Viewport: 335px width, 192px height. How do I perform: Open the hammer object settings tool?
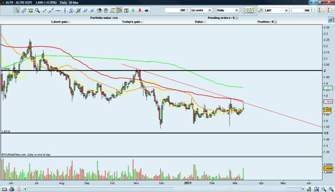pos(99,10)
